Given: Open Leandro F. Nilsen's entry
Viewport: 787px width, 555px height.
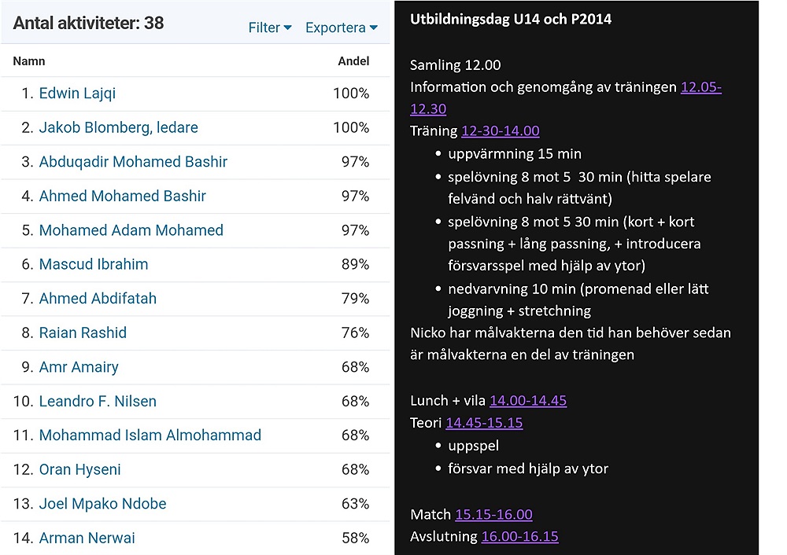Looking at the screenshot, I should (98, 401).
